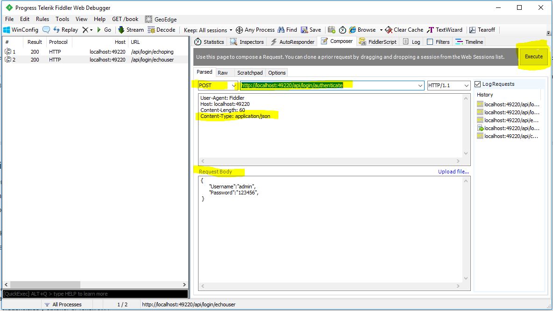
Task: Switch to the Timeline tab
Action: point(469,42)
